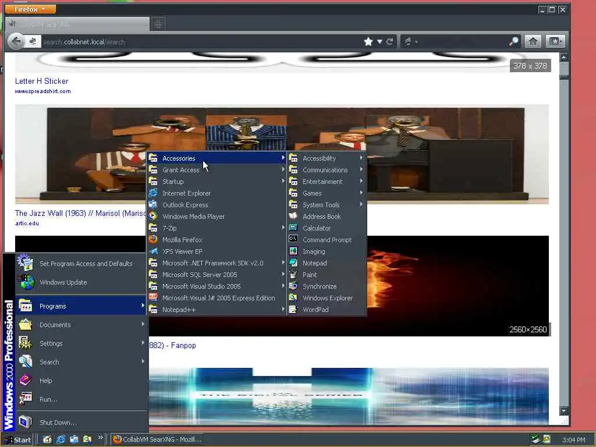Click the scrollbar down arrow
Screen dimensions: 596x447
[x=564, y=411]
